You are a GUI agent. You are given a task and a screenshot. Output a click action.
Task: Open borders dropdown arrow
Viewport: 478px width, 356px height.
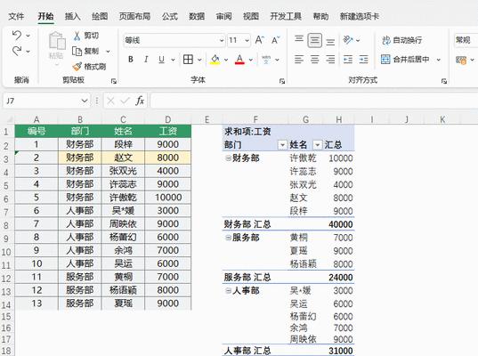click(x=199, y=60)
